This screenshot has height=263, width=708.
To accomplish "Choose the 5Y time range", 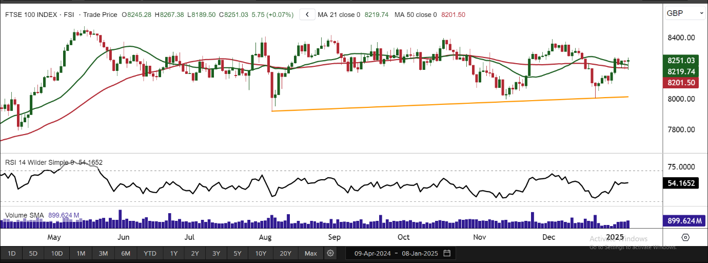I will [x=237, y=253].
